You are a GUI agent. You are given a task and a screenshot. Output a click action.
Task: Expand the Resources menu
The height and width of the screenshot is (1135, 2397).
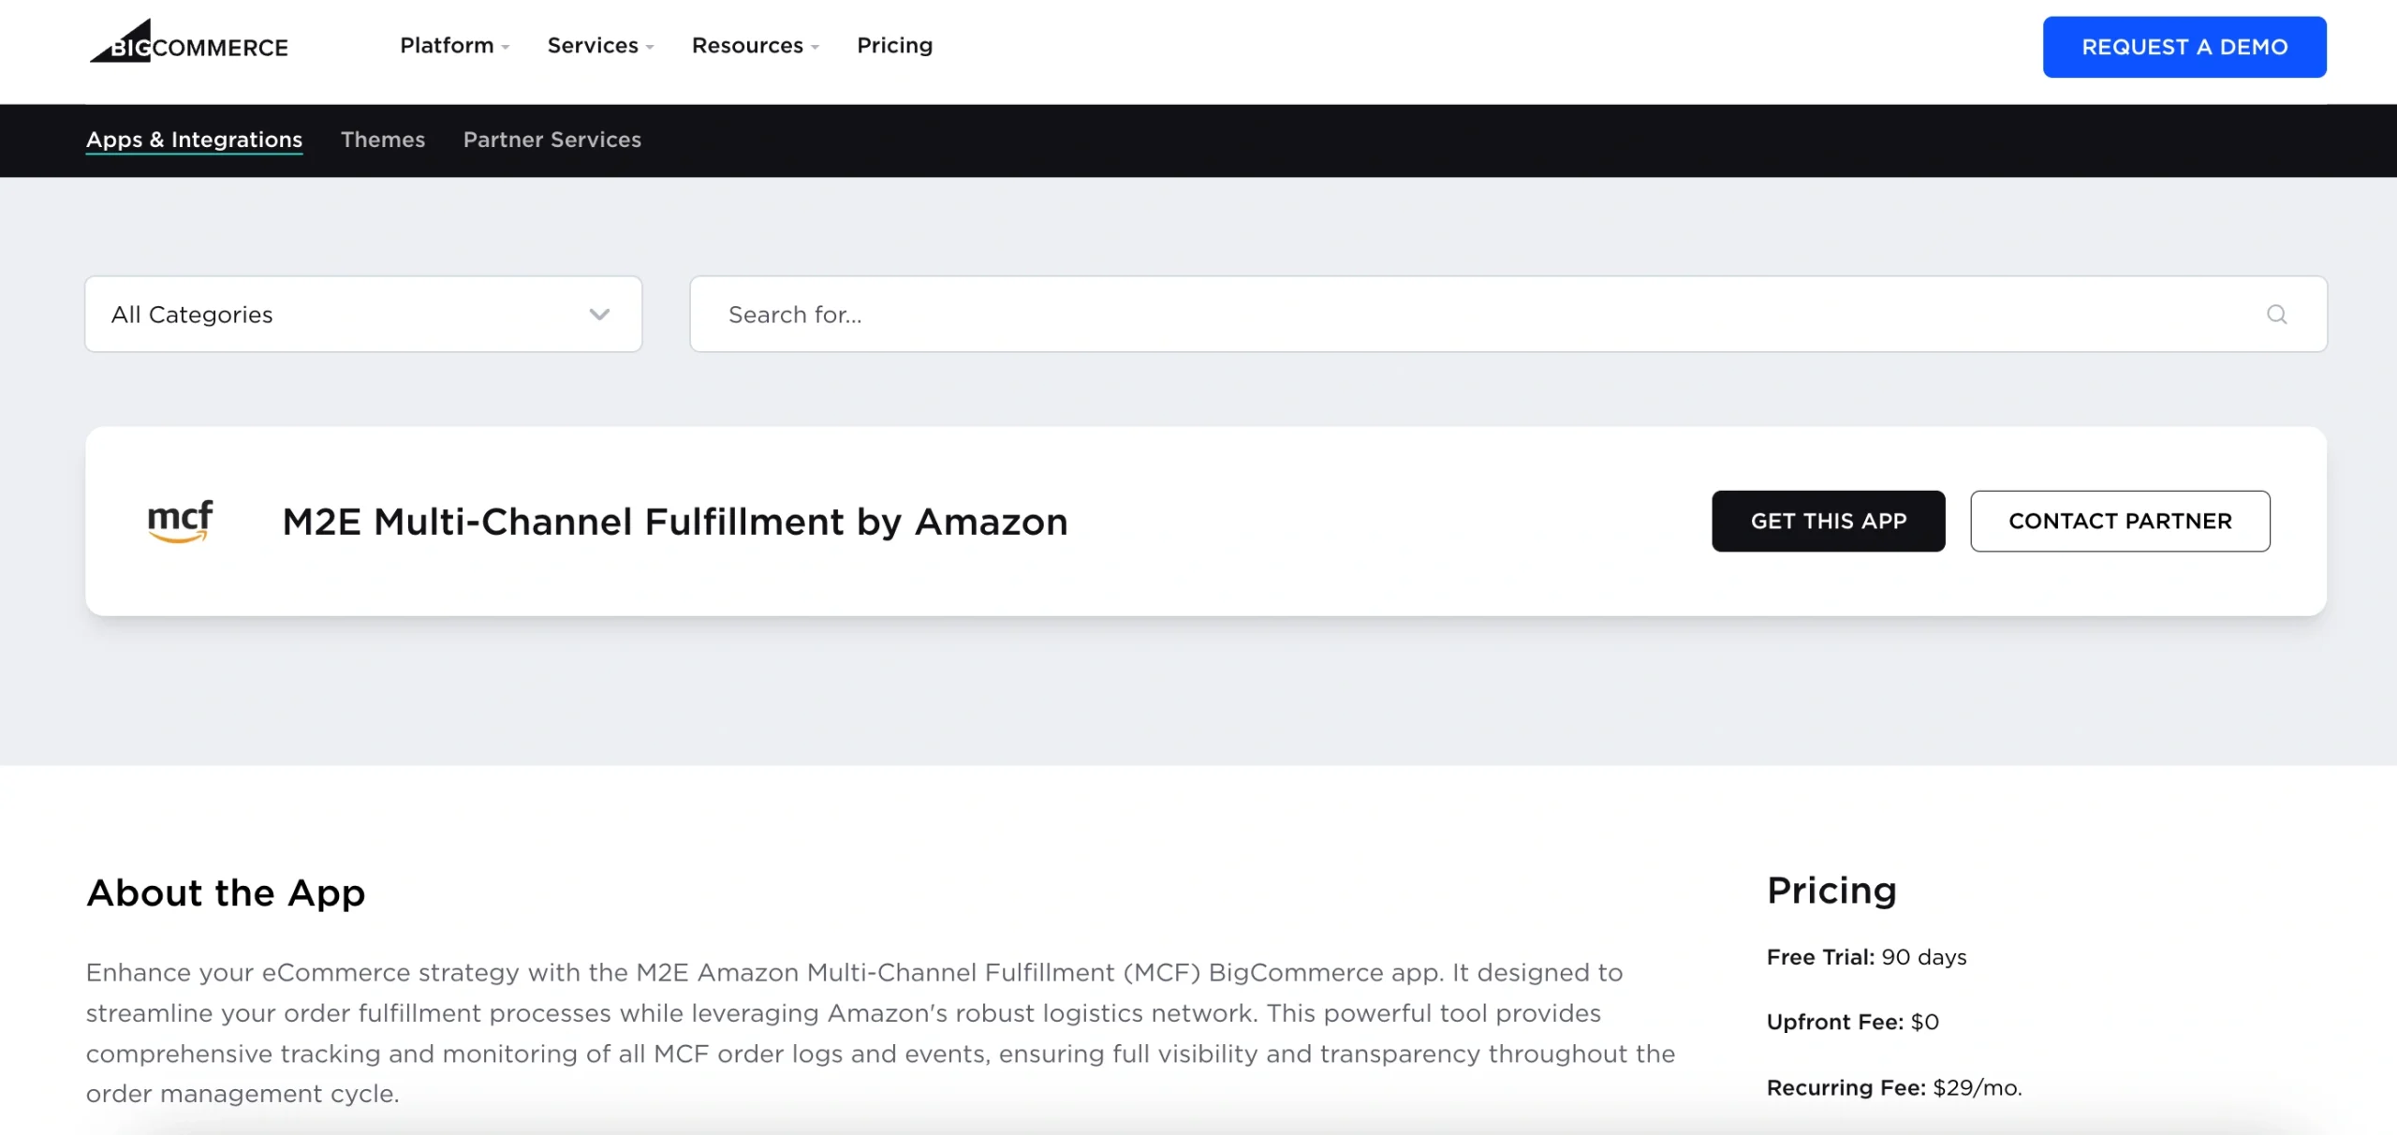tap(755, 46)
